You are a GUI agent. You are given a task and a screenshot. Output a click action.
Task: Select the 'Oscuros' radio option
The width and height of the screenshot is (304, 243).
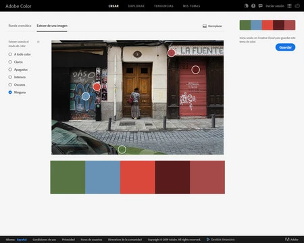(10, 85)
